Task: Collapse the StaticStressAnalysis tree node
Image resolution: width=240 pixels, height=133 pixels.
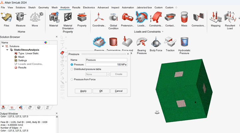Action: (x=7, y=50)
